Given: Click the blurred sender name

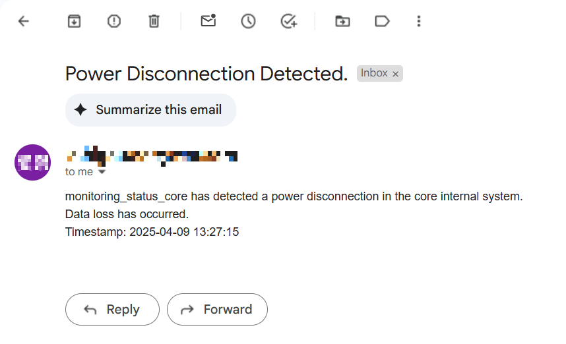Looking at the screenshot, I should [x=152, y=156].
